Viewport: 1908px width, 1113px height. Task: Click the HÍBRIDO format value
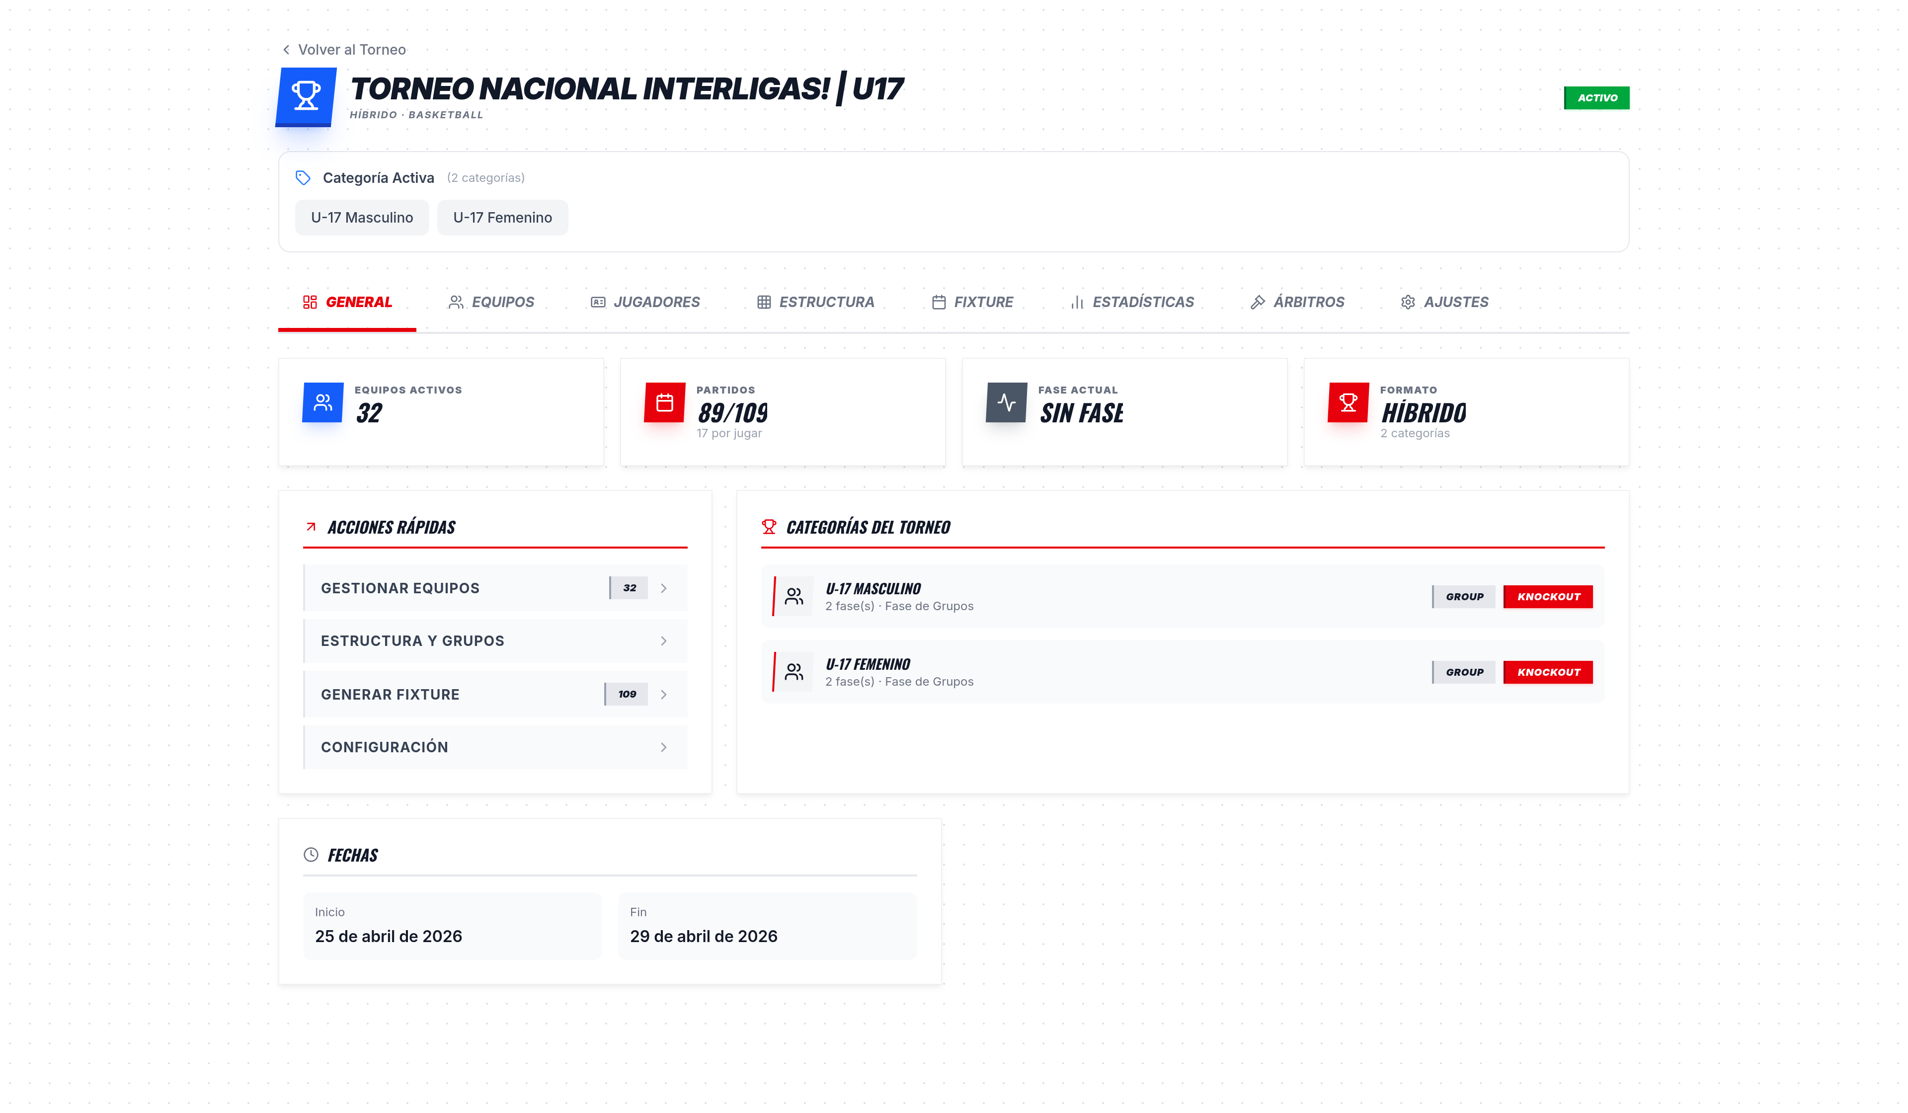coord(1424,412)
